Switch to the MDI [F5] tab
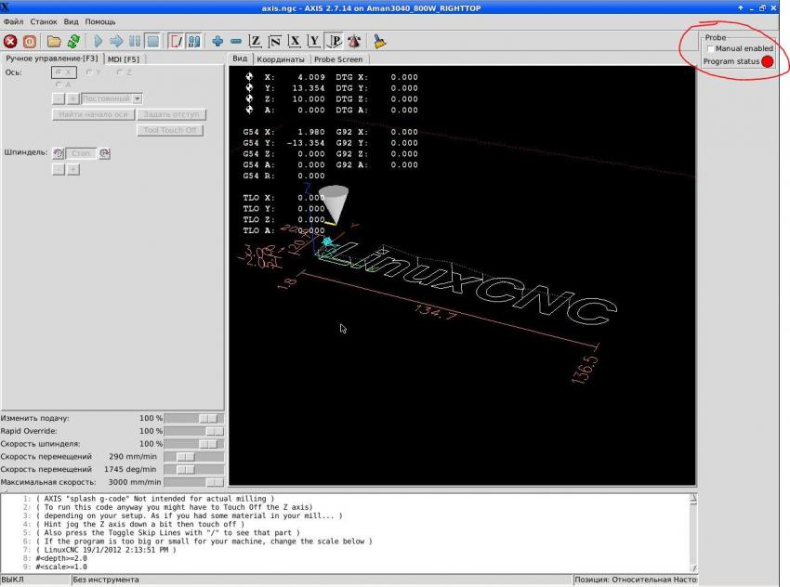790x587 pixels. click(x=123, y=59)
